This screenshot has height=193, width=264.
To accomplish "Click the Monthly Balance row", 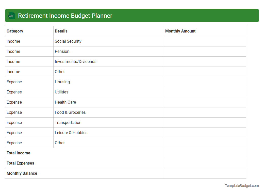I will tap(22, 173).
